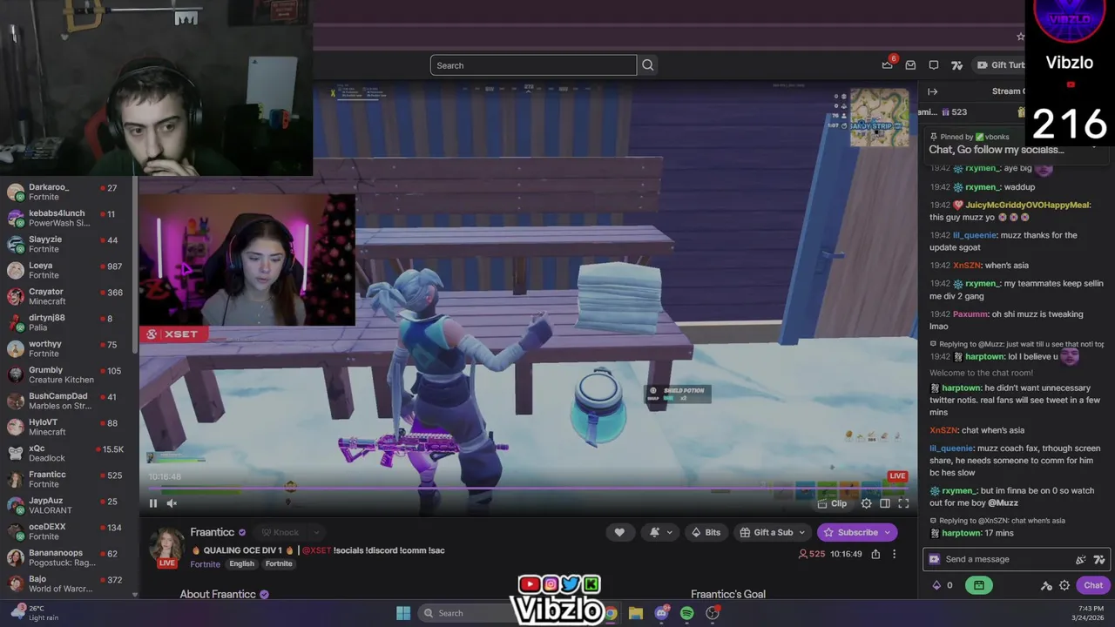The width and height of the screenshot is (1115, 627).
Task: Collapse chat with the arrow icon
Action: (932, 91)
